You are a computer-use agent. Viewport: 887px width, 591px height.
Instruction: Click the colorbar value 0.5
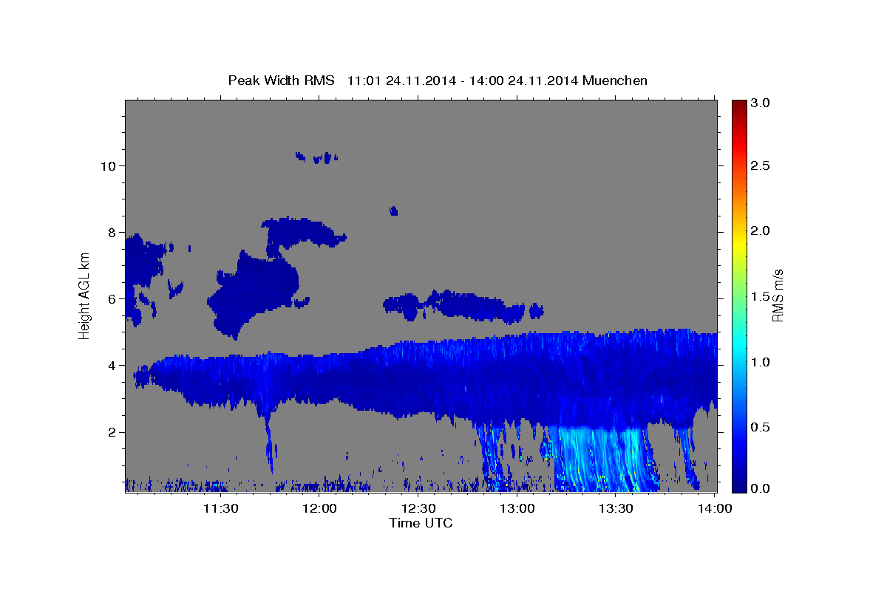coord(762,427)
